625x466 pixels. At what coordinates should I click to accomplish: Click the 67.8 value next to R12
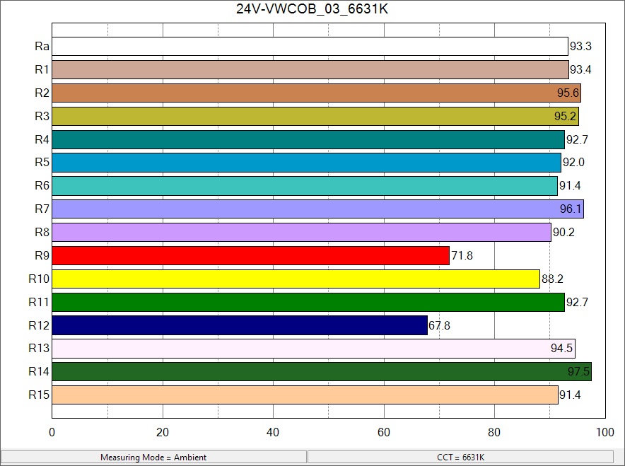440,325
